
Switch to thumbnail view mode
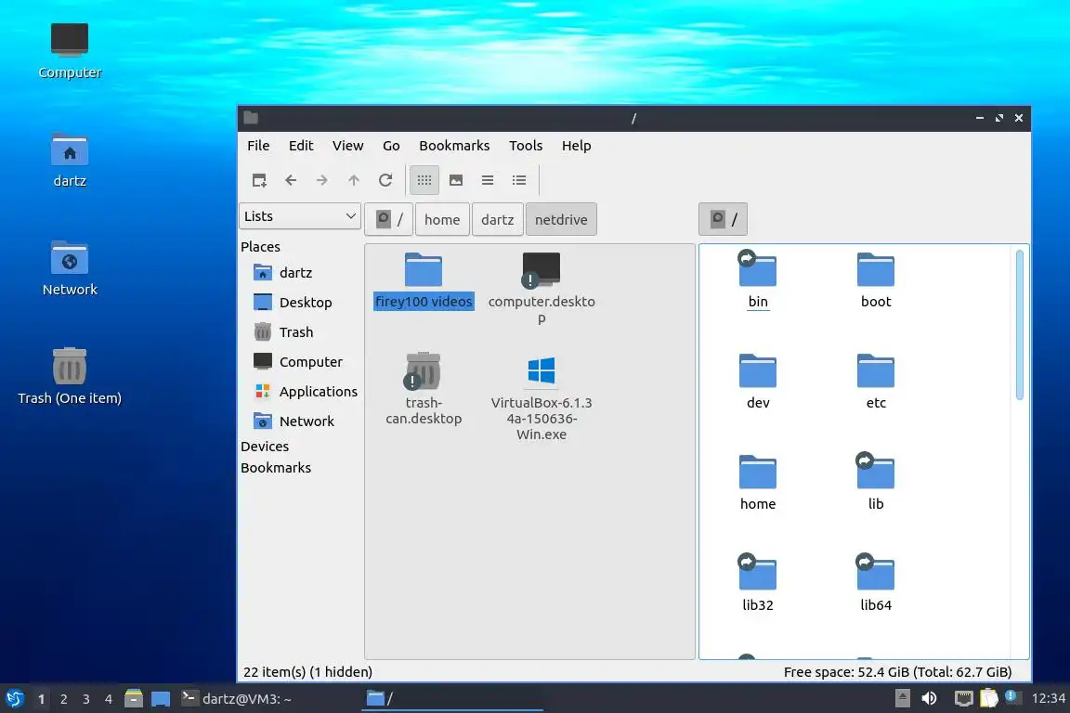click(x=456, y=180)
